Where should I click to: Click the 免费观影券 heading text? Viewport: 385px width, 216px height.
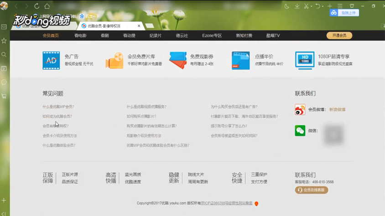pyautogui.click(x=202, y=57)
